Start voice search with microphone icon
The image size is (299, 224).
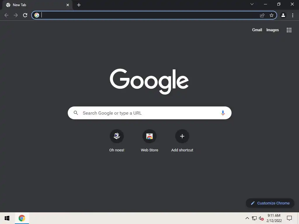(x=223, y=113)
